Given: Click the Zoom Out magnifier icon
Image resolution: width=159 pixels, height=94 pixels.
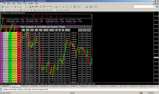Looking at the screenshot, I should [x=71, y=7].
